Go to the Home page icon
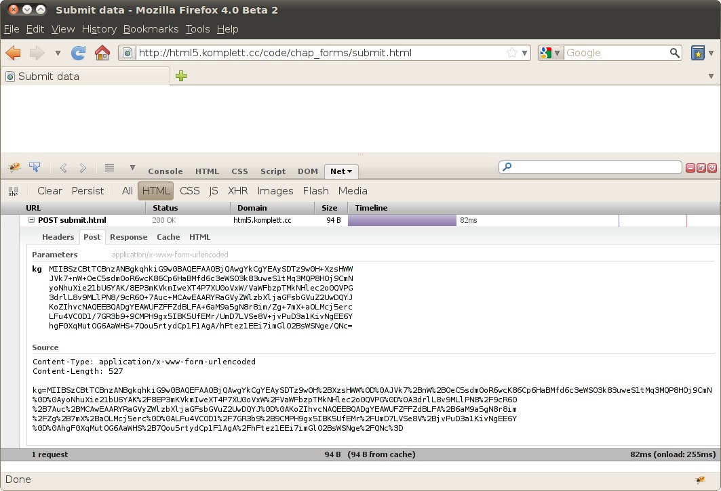Viewport: 721px width, 491px height. point(102,53)
